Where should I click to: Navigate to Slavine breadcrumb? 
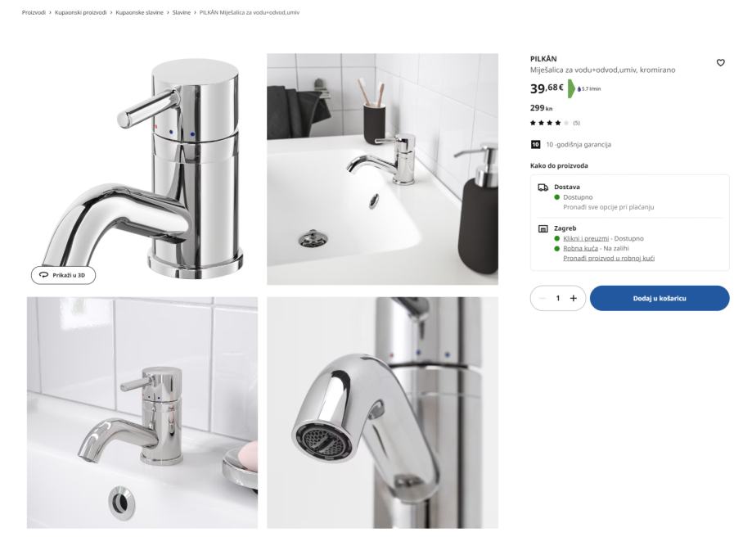[182, 12]
